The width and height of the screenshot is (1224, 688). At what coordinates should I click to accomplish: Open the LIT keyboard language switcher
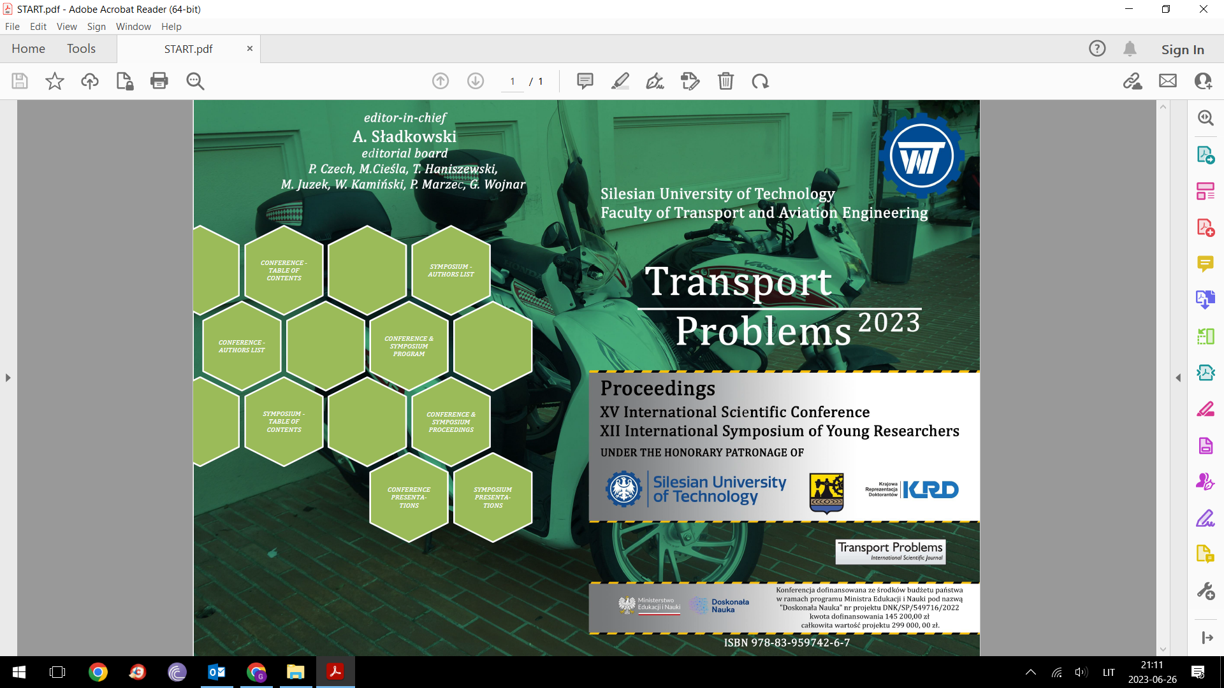(1109, 672)
